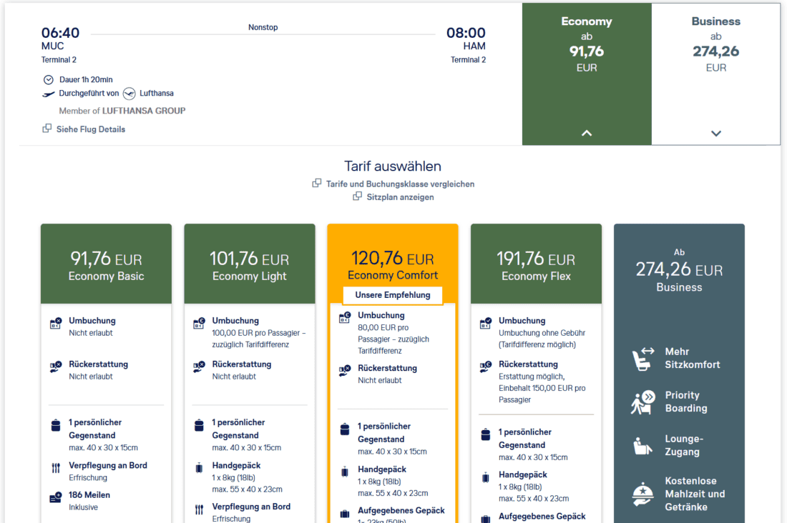The image size is (787, 523).
Task: Click Mehr Sitzkomfort text in Business card
Action: tap(692, 358)
